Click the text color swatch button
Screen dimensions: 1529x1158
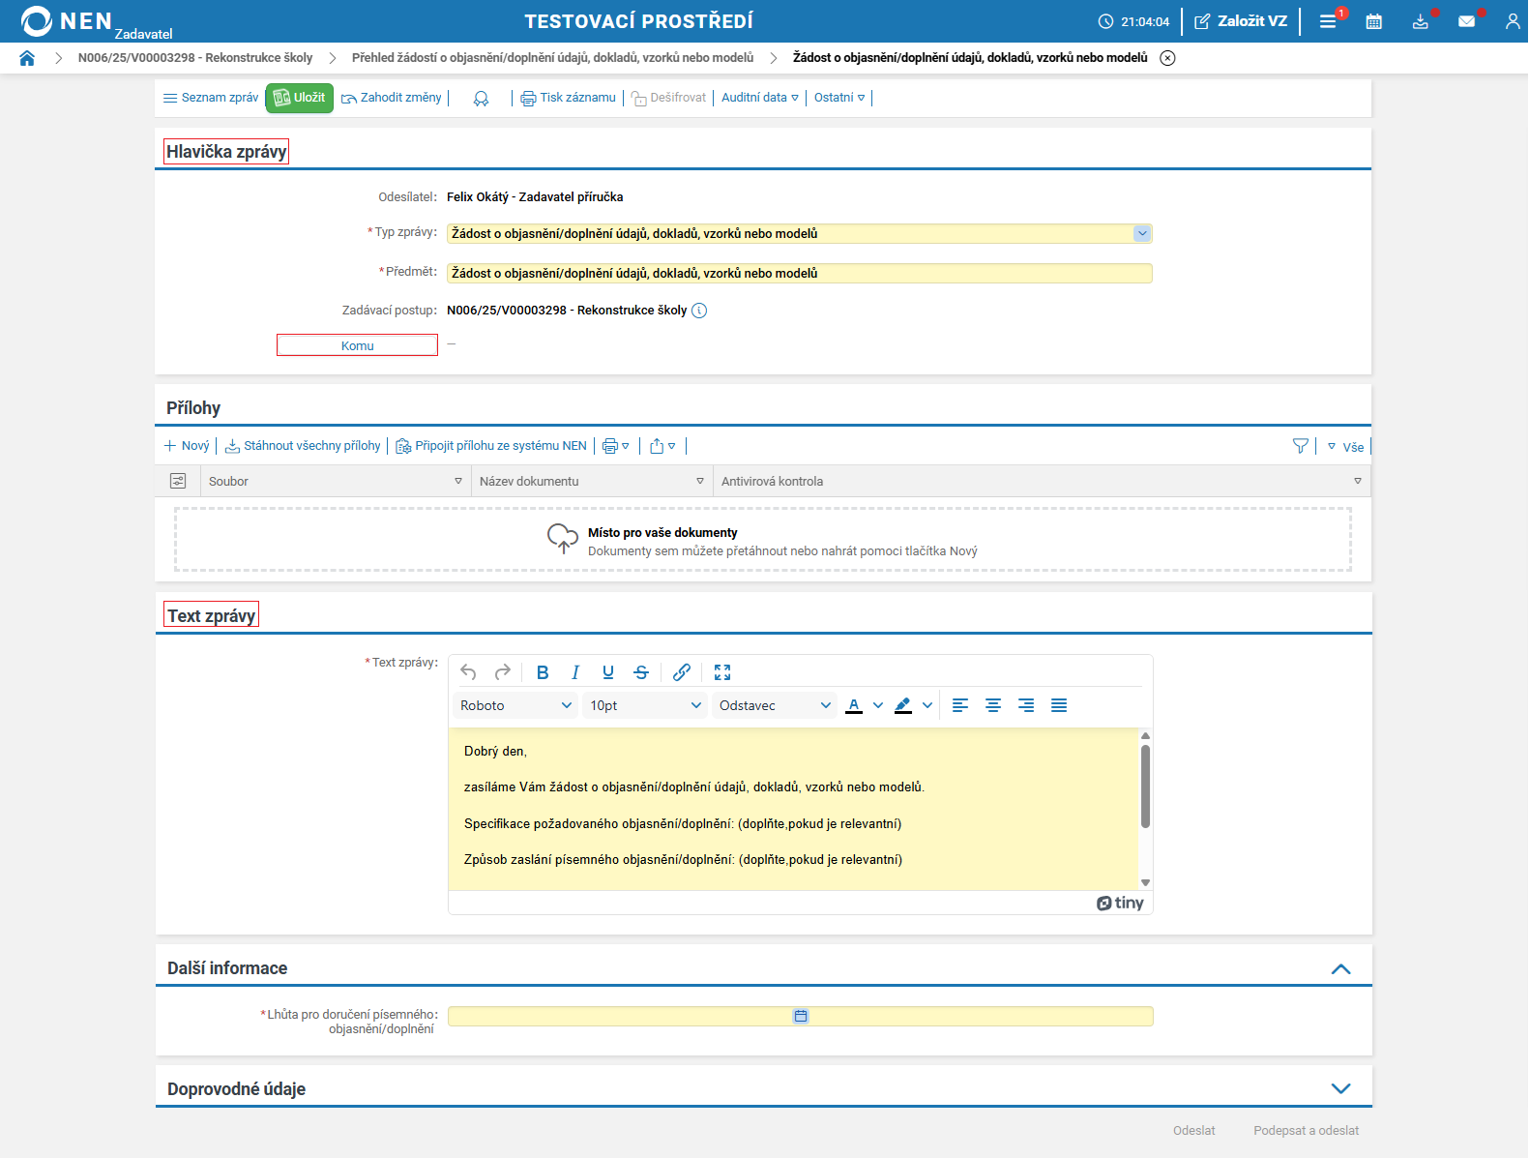854,705
